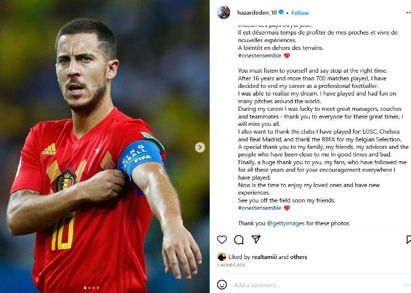Show others who liked the post
411x293 pixels.
(x=298, y=257)
